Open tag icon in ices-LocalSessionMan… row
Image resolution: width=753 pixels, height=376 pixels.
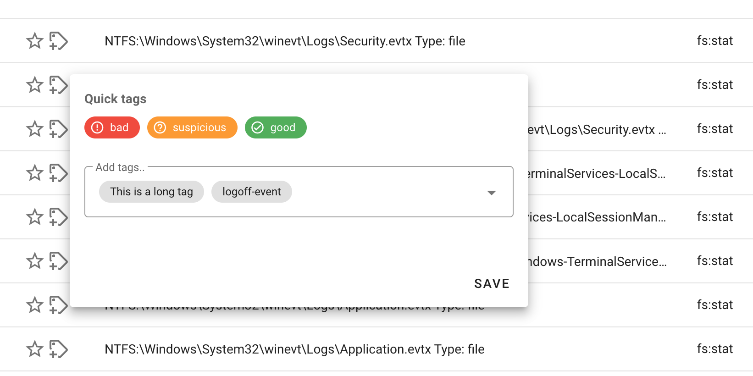point(59,217)
